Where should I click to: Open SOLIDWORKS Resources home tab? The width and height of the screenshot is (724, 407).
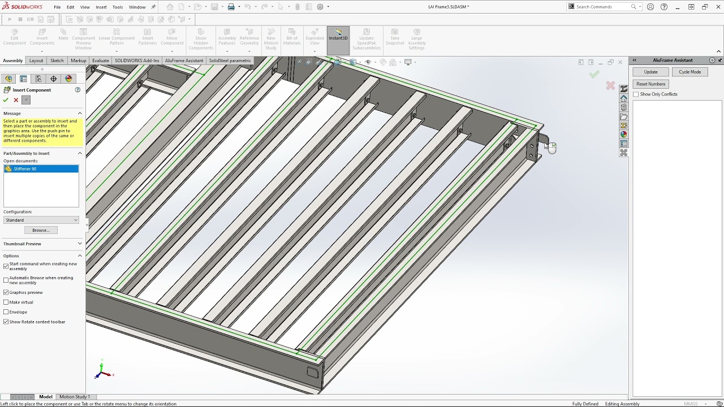623,98
